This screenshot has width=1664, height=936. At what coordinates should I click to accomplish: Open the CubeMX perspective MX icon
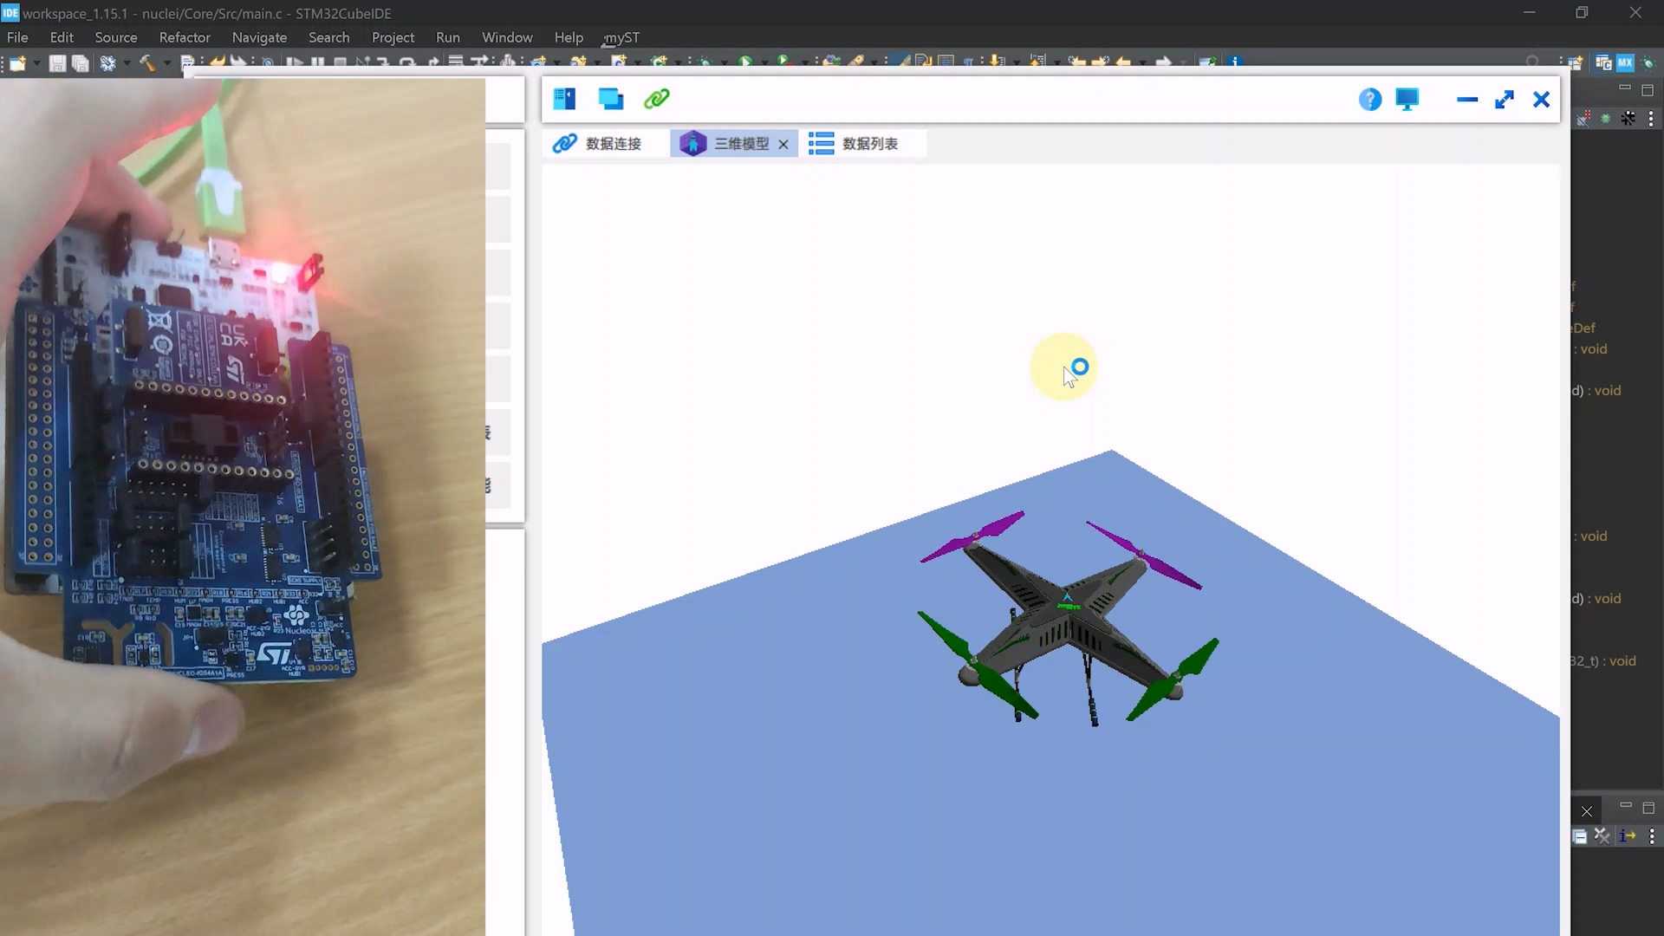click(x=1625, y=62)
